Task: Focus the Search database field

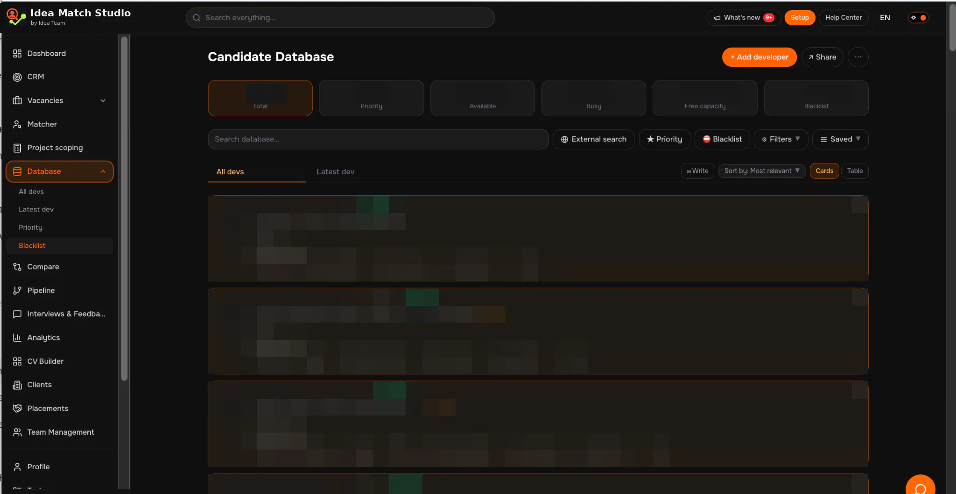Action: [x=378, y=139]
